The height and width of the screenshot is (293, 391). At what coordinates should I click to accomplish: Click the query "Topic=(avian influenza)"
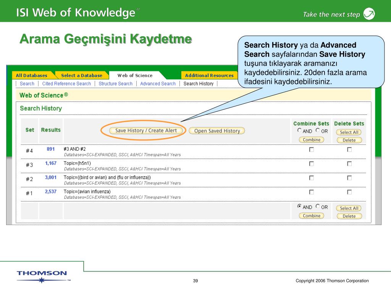[87, 192]
